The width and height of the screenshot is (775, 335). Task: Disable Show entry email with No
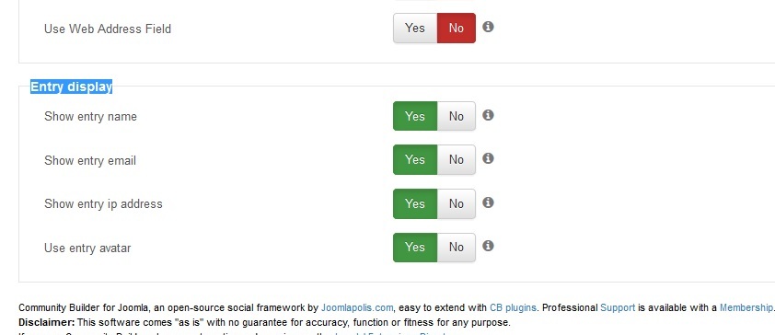coord(457,159)
